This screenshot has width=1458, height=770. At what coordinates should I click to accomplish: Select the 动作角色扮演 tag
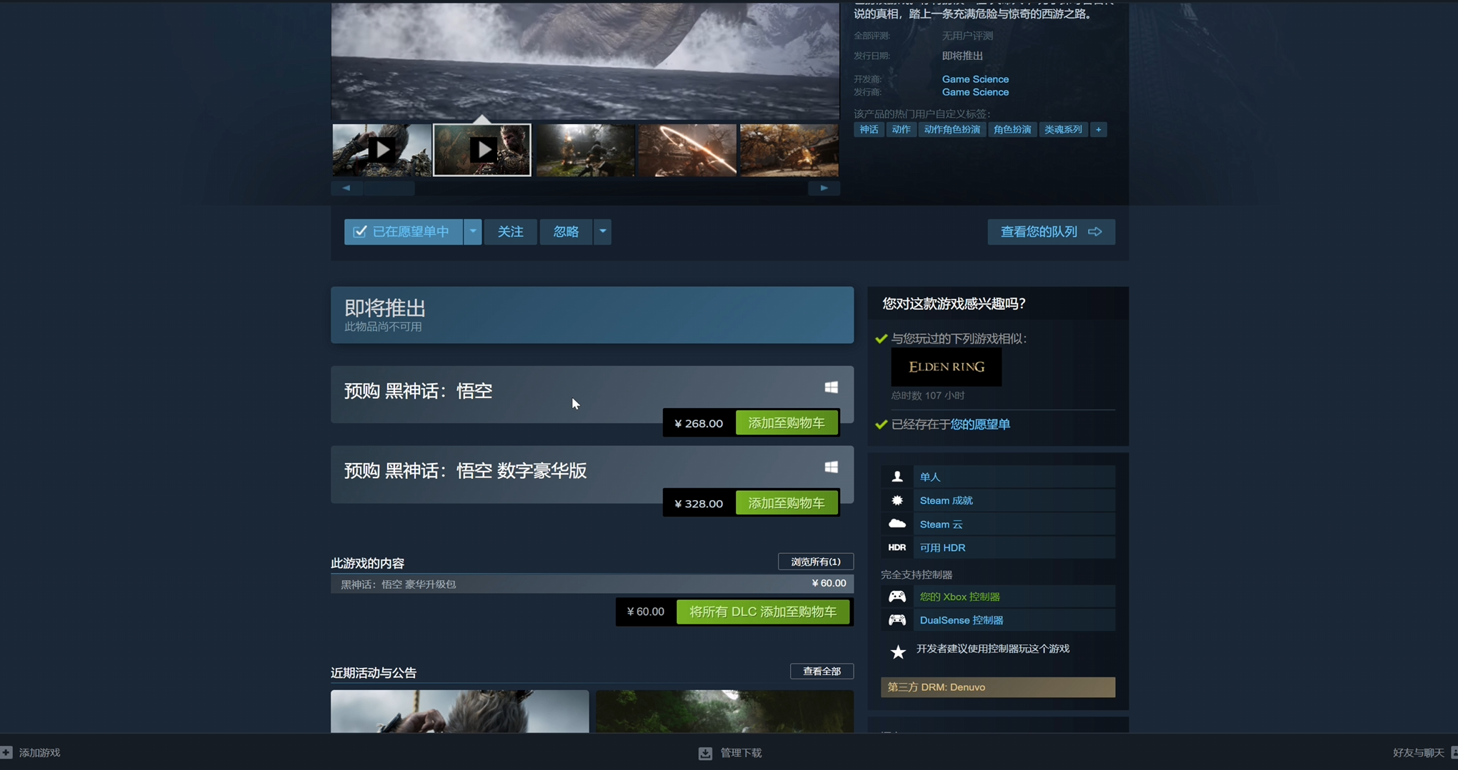[952, 130]
